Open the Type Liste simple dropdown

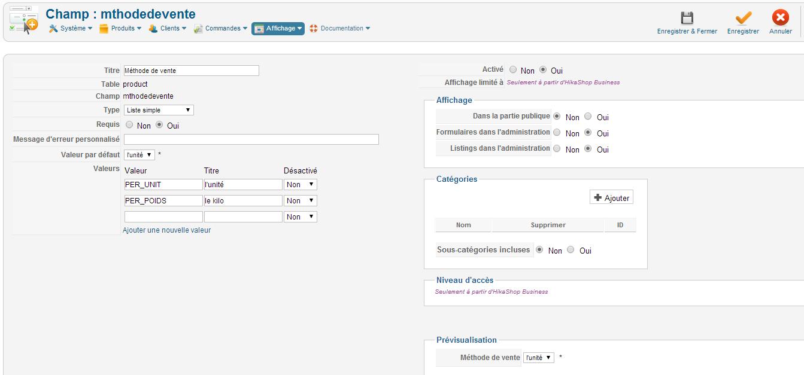[159, 110]
